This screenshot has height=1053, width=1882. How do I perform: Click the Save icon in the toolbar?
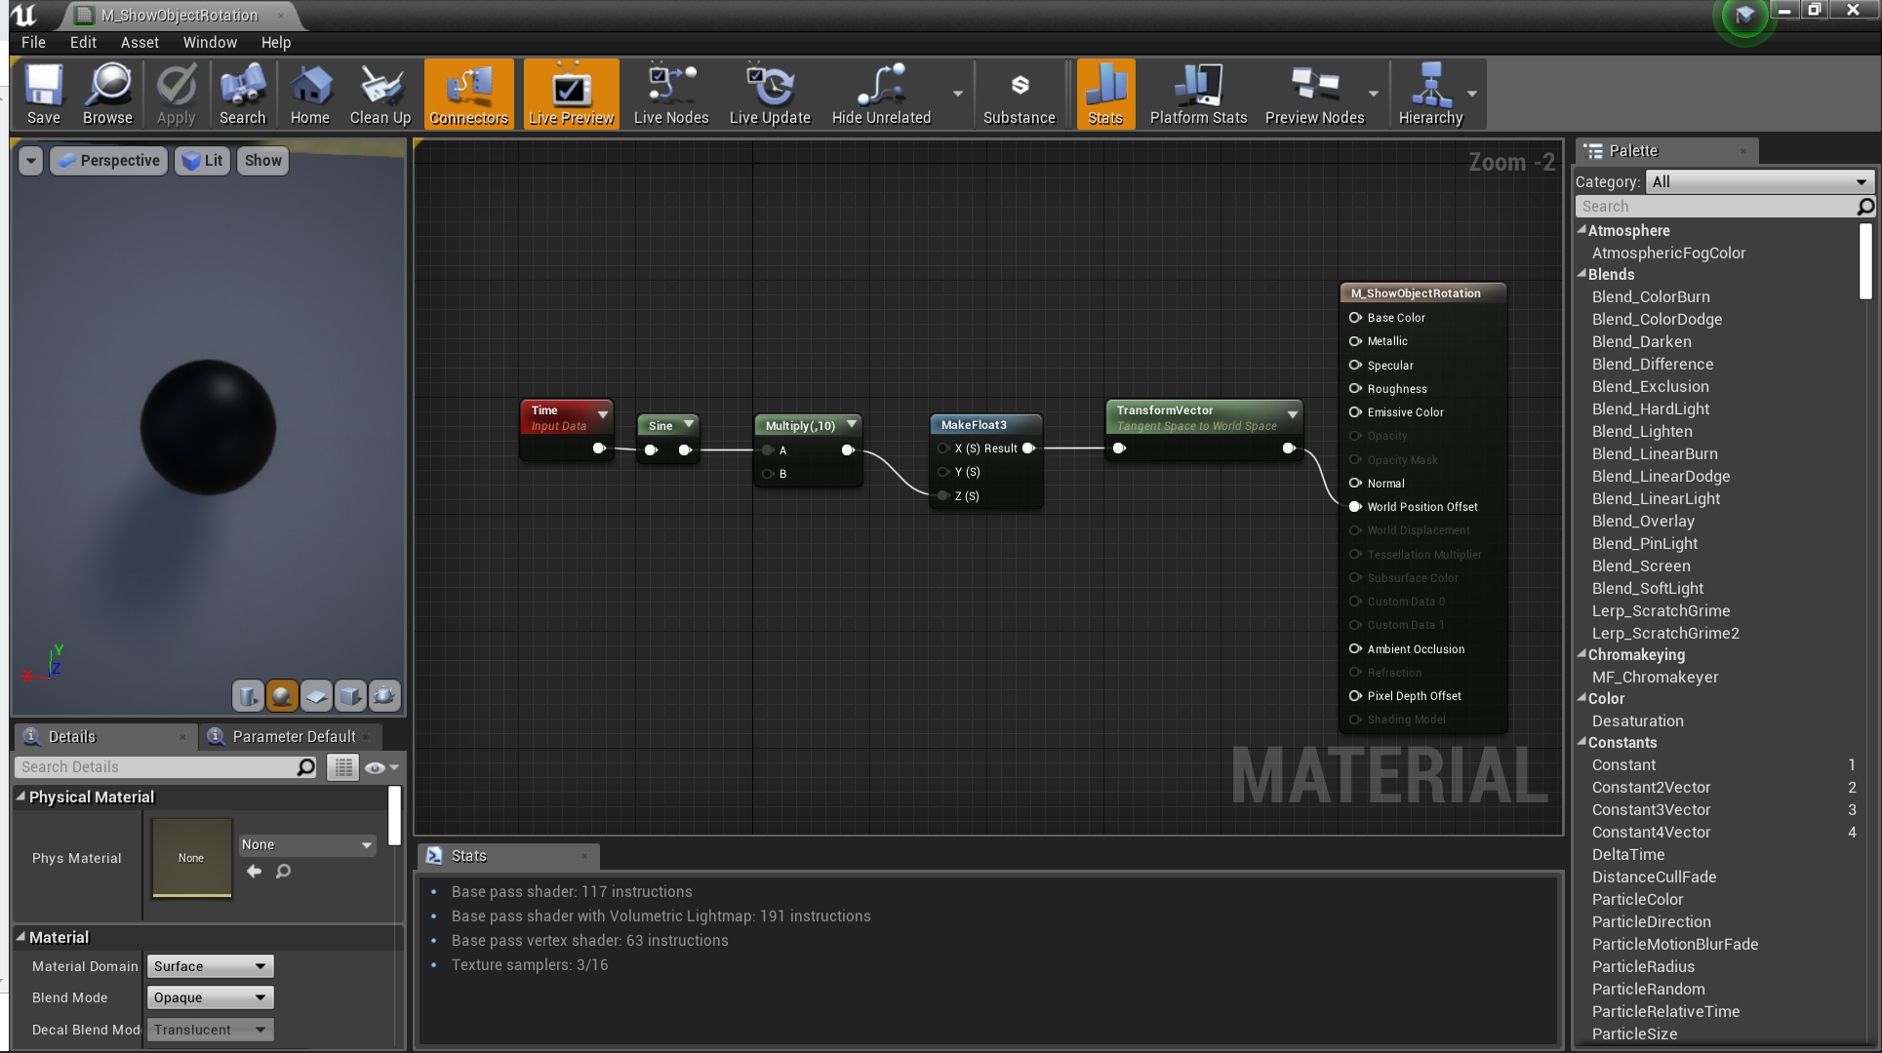pyautogui.click(x=43, y=93)
